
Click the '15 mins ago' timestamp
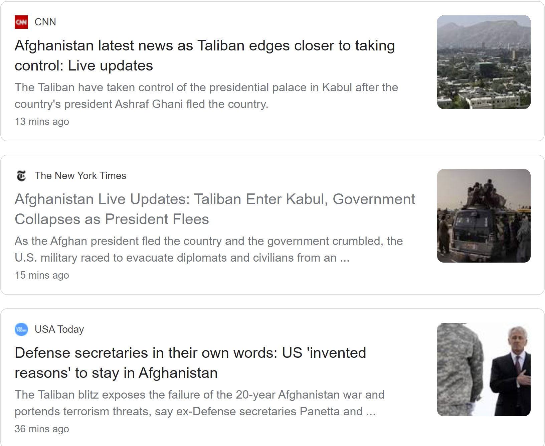[42, 275]
